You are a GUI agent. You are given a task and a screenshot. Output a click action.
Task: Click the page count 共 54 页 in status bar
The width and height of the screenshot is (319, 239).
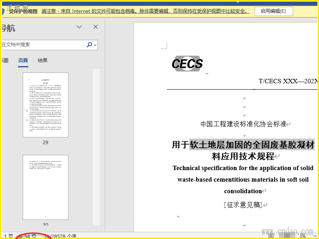[28, 236]
